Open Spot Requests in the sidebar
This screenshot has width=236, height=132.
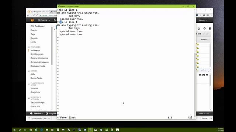click(37, 54)
